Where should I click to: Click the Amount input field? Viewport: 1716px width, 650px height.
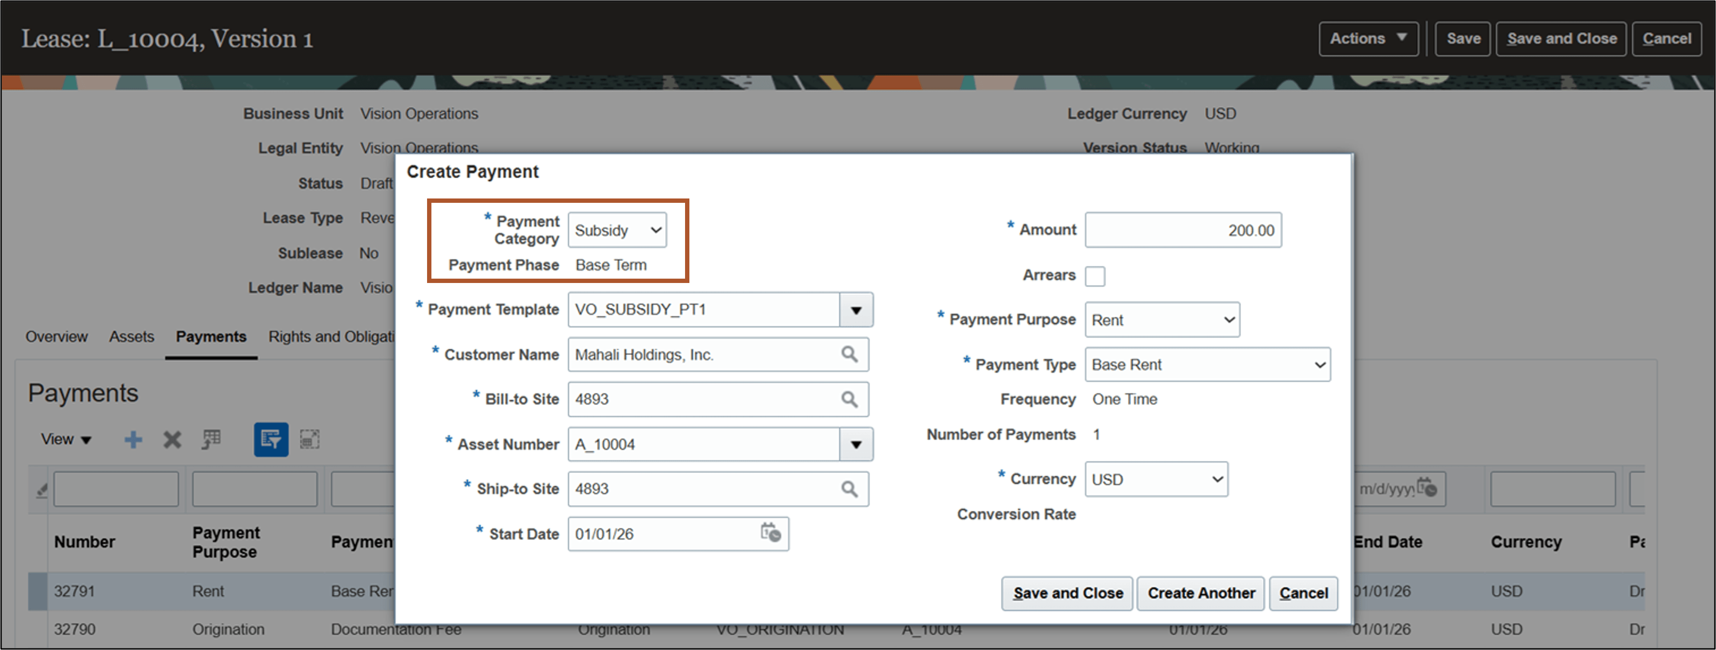(1183, 230)
